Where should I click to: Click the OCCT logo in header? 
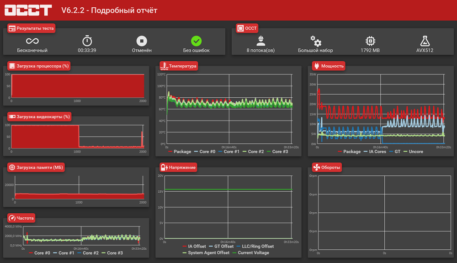pos(28,10)
